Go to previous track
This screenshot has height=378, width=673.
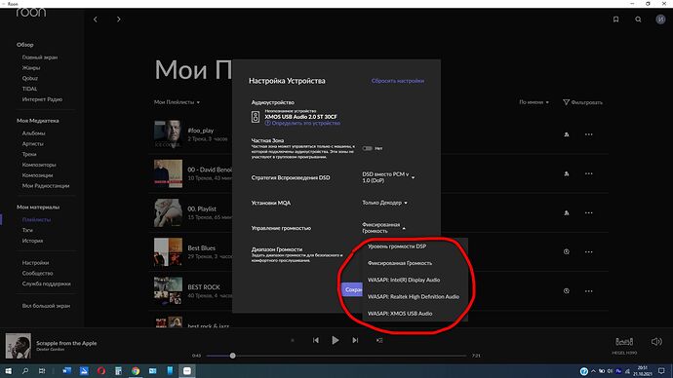tap(315, 340)
